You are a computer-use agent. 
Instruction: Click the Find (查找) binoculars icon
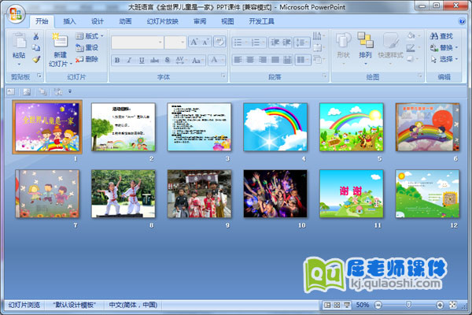click(x=434, y=35)
